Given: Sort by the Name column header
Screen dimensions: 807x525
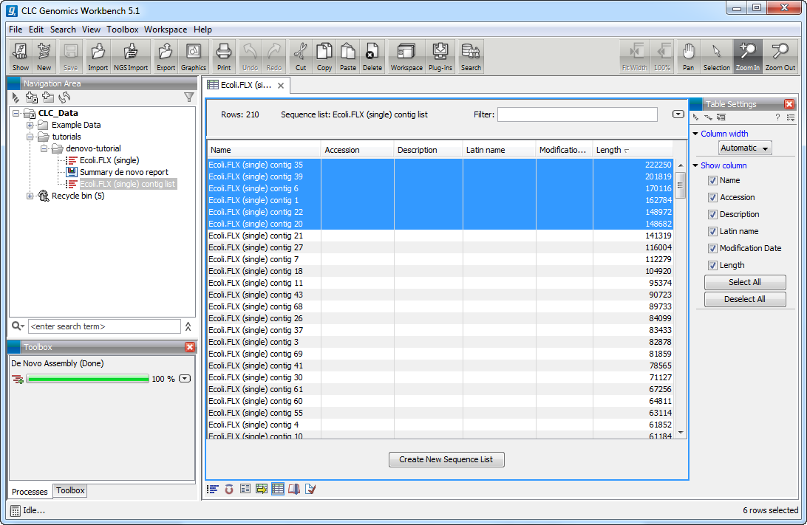Looking at the screenshot, I should [264, 150].
